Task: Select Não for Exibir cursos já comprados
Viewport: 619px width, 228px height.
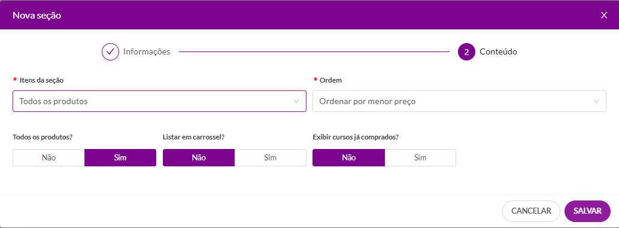Action: point(348,158)
